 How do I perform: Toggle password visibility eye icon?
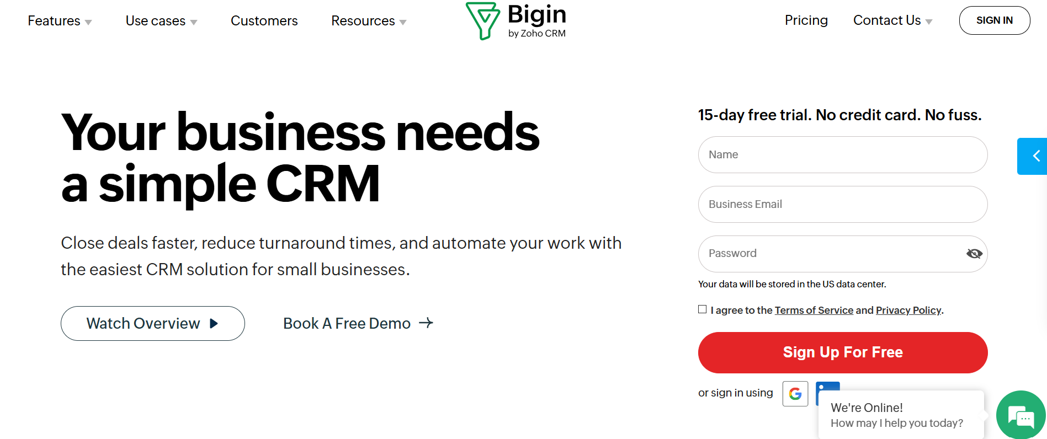[x=974, y=254]
